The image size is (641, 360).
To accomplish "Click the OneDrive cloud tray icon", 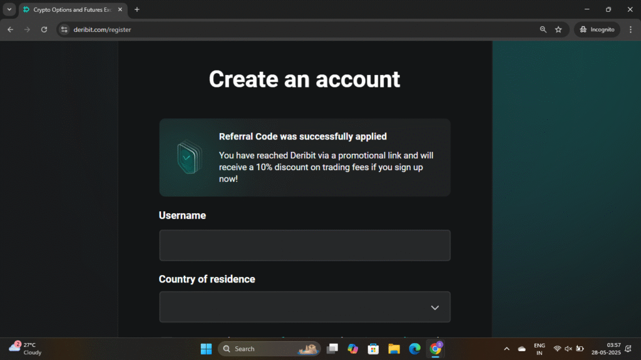I will pyautogui.click(x=521, y=349).
